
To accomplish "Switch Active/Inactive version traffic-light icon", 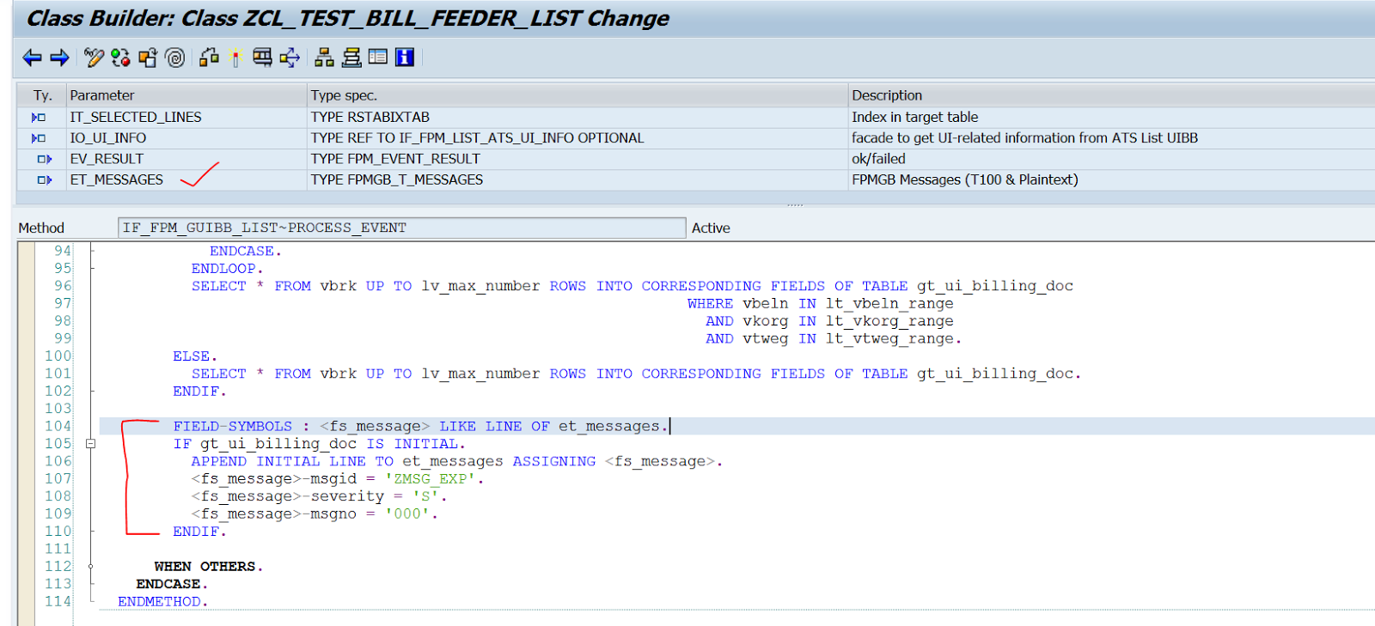I will pyautogui.click(x=120, y=58).
